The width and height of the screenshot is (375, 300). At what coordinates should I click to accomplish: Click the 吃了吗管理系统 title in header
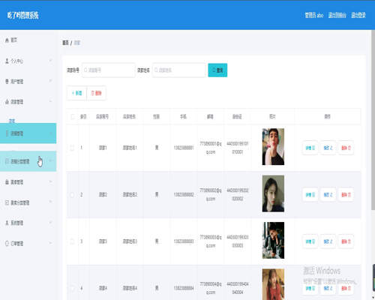(x=22, y=15)
